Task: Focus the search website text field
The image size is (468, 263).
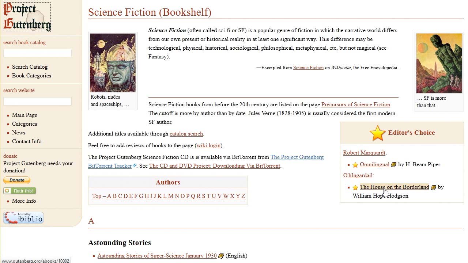Action: pos(37,101)
